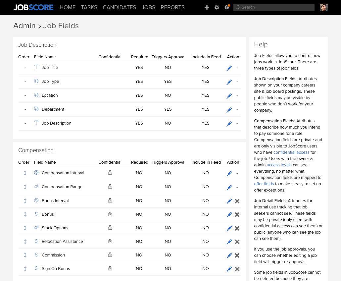Click the reorder handle for Commission
Viewport: 341px width, 281px height.
(25, 255)
